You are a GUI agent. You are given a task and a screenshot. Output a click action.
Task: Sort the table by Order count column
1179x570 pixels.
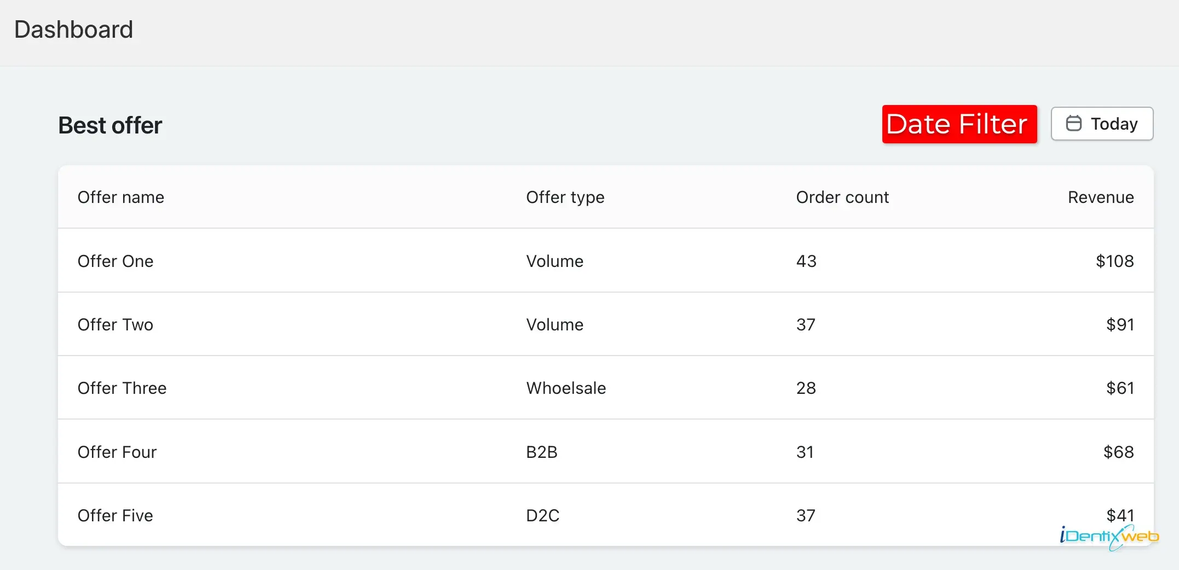pyautogui.click(x=842, y=197)
